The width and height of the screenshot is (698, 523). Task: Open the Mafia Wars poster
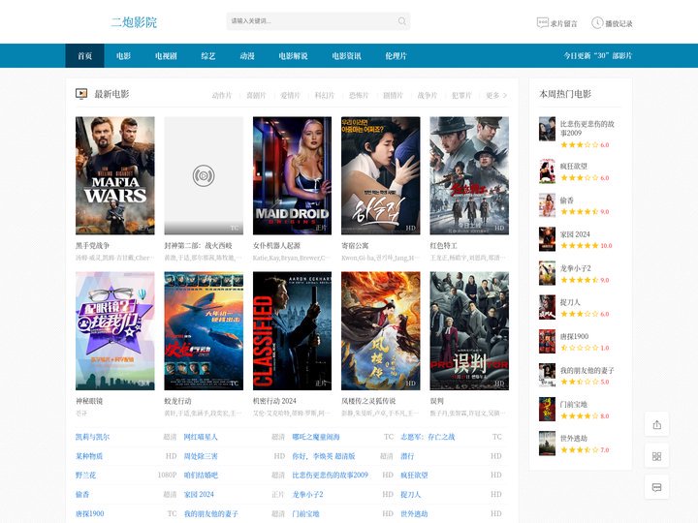(114, 175)
